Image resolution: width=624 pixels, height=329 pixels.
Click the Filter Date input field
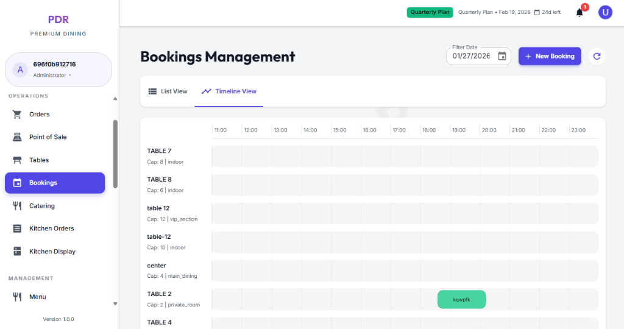[471, 56]
